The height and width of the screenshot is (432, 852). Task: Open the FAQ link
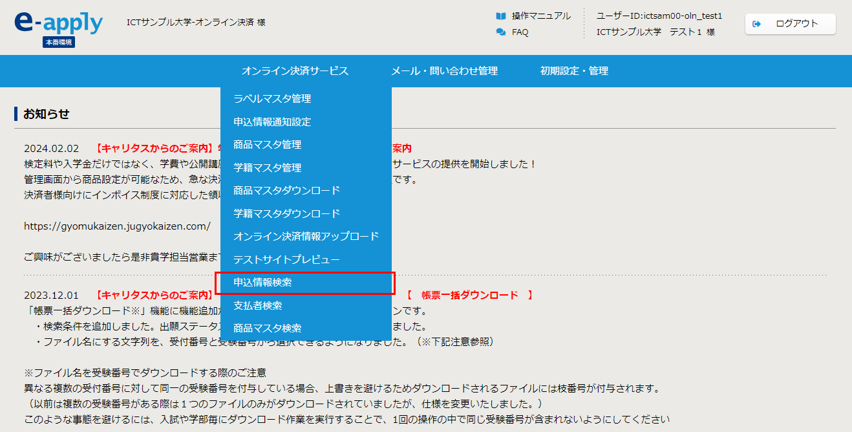click(520, 32)
